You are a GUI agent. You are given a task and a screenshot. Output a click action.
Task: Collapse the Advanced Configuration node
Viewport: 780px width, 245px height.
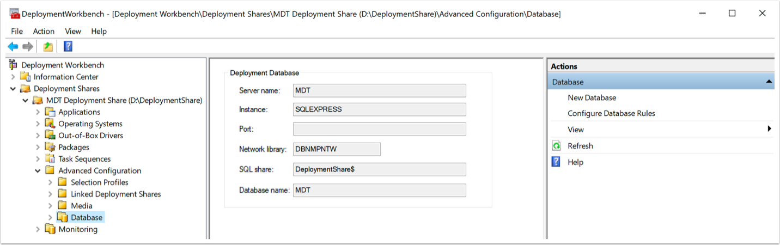click(x=38, y=170)
